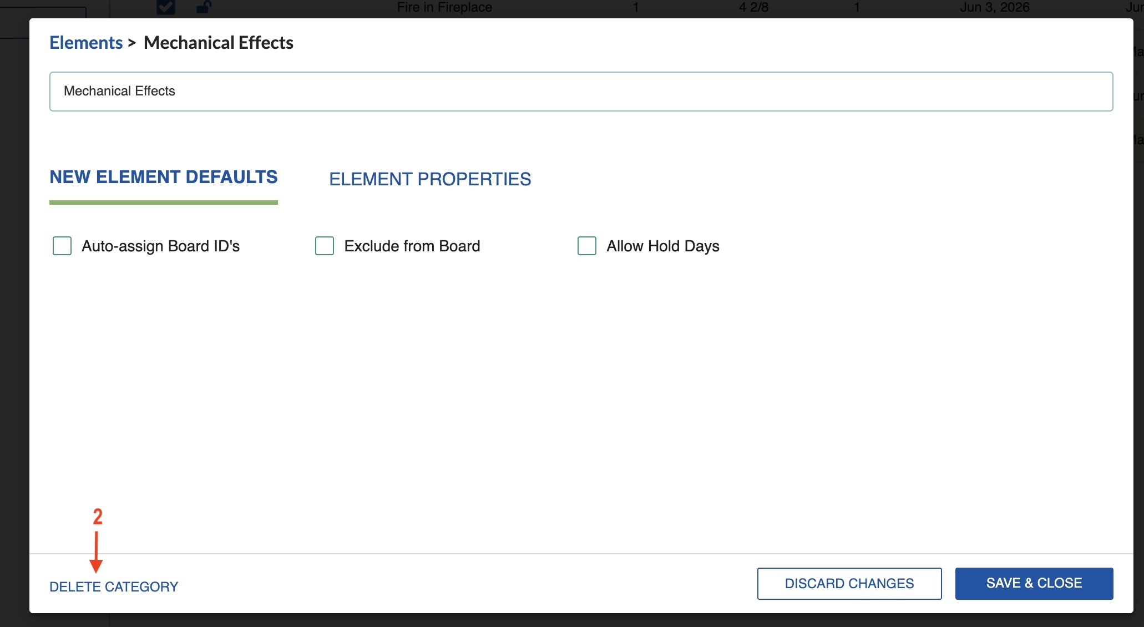
Task: Click the Fire in Fireplace row title
Action: point(444,7)
